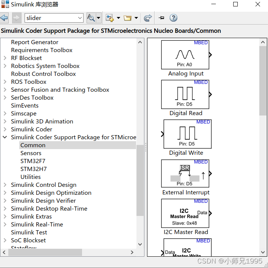Click the tree pane scroll up arrow
Screen dimensions: 268x268
click(x=140, y=42)
